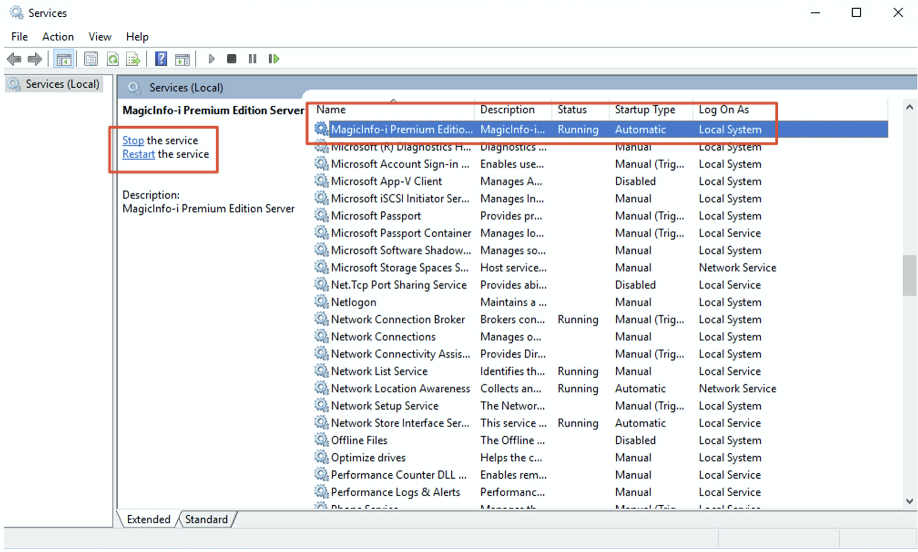Click gear icon of Performance Logs & Alerts
The width and height of the screenshot is (918, 552).
tap(321, 492)
